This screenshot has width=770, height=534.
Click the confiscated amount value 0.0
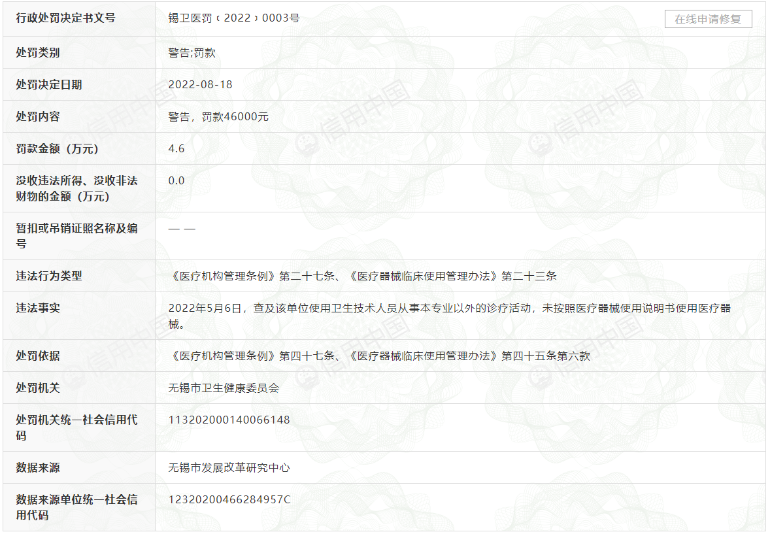click(x=176, y=181)
